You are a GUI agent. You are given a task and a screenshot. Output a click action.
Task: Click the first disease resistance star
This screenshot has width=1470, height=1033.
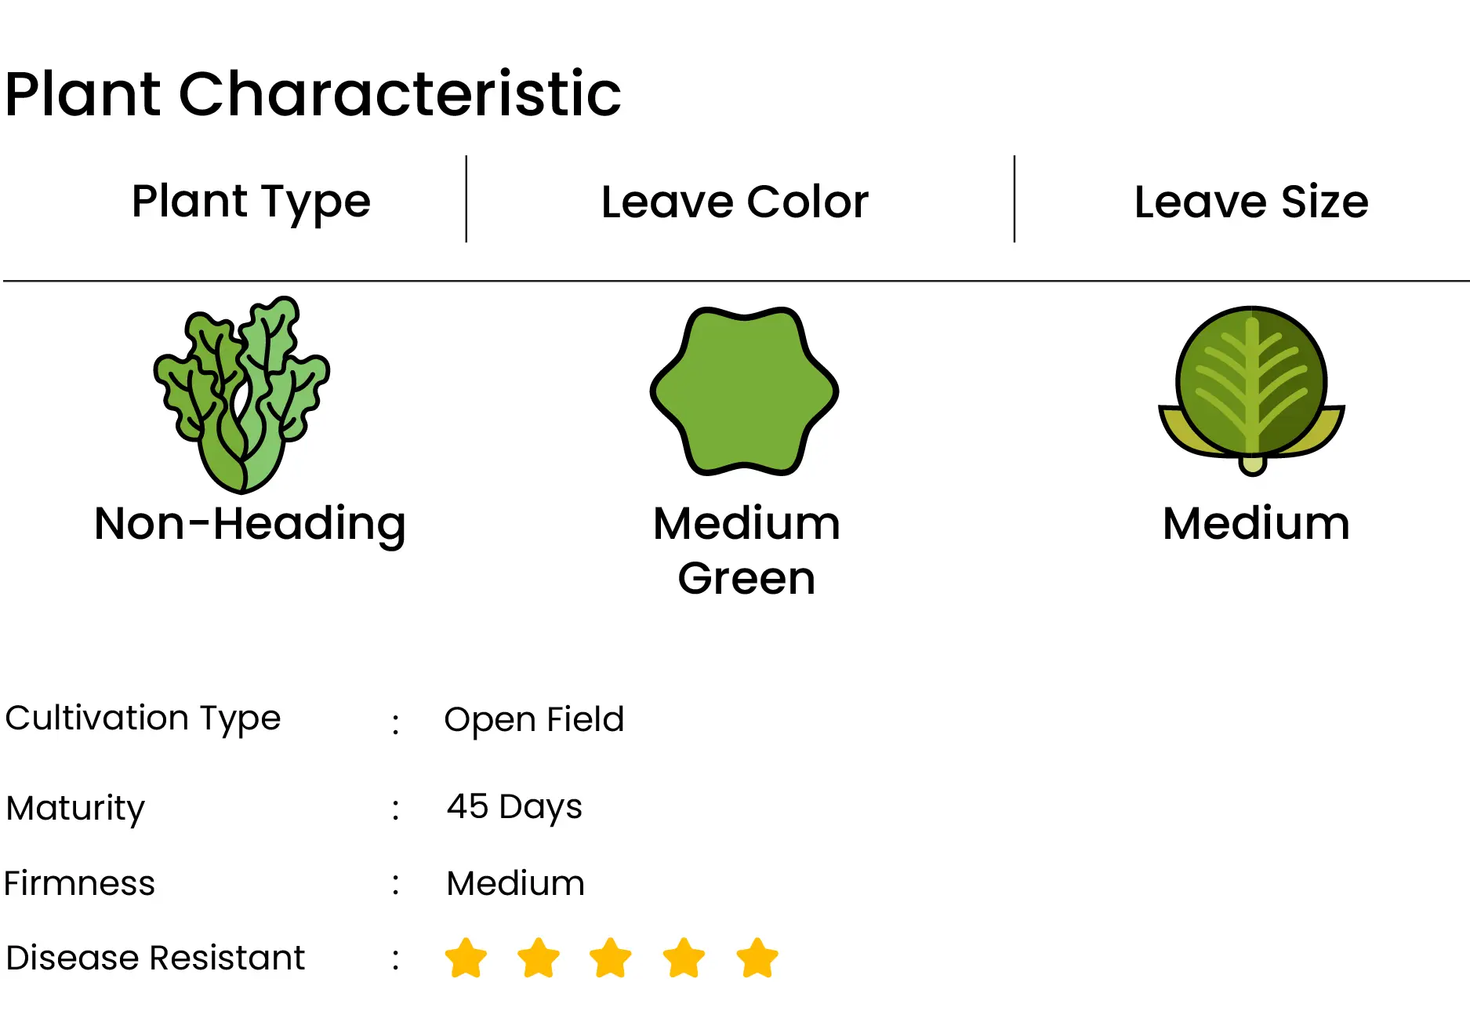466,958
